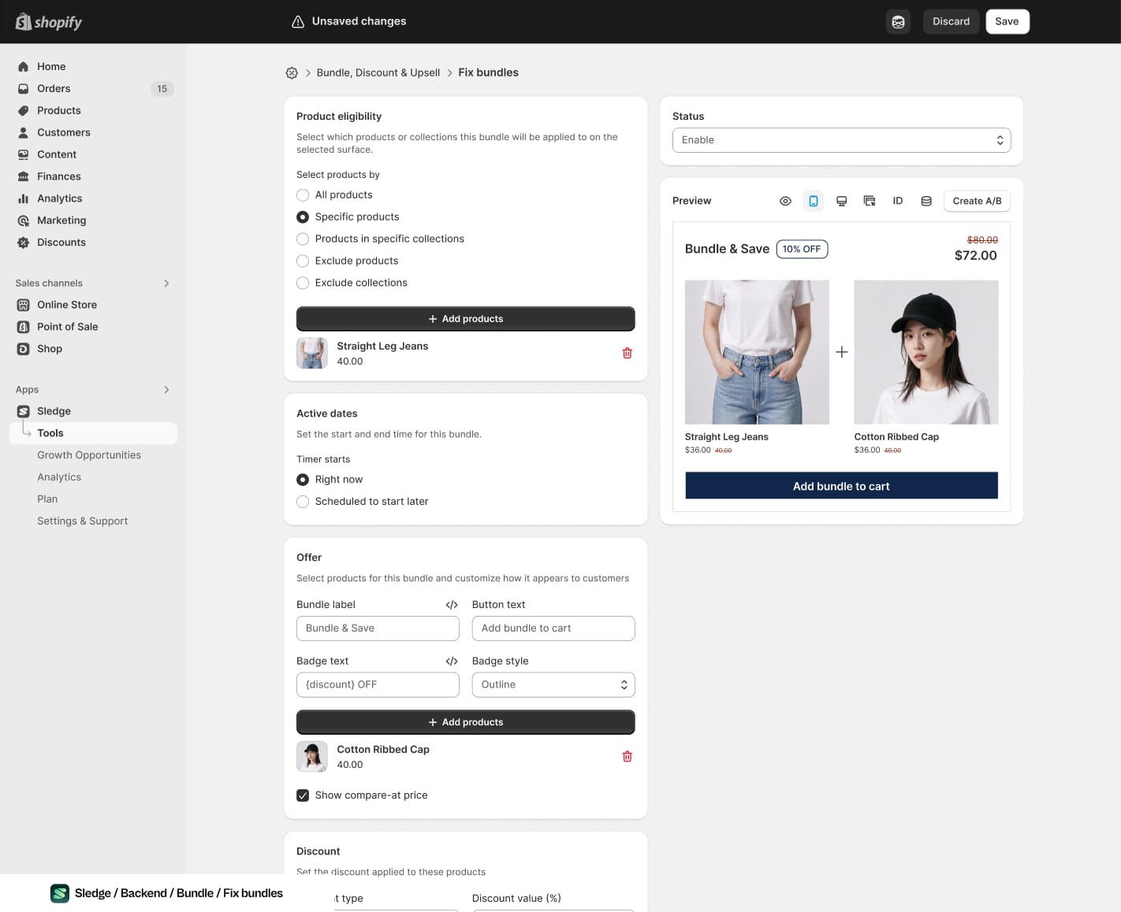Insert variable code icon for Badge text
Viewport: 1121px width, 912px height.
pyautogui.click(x=452, y=662)
